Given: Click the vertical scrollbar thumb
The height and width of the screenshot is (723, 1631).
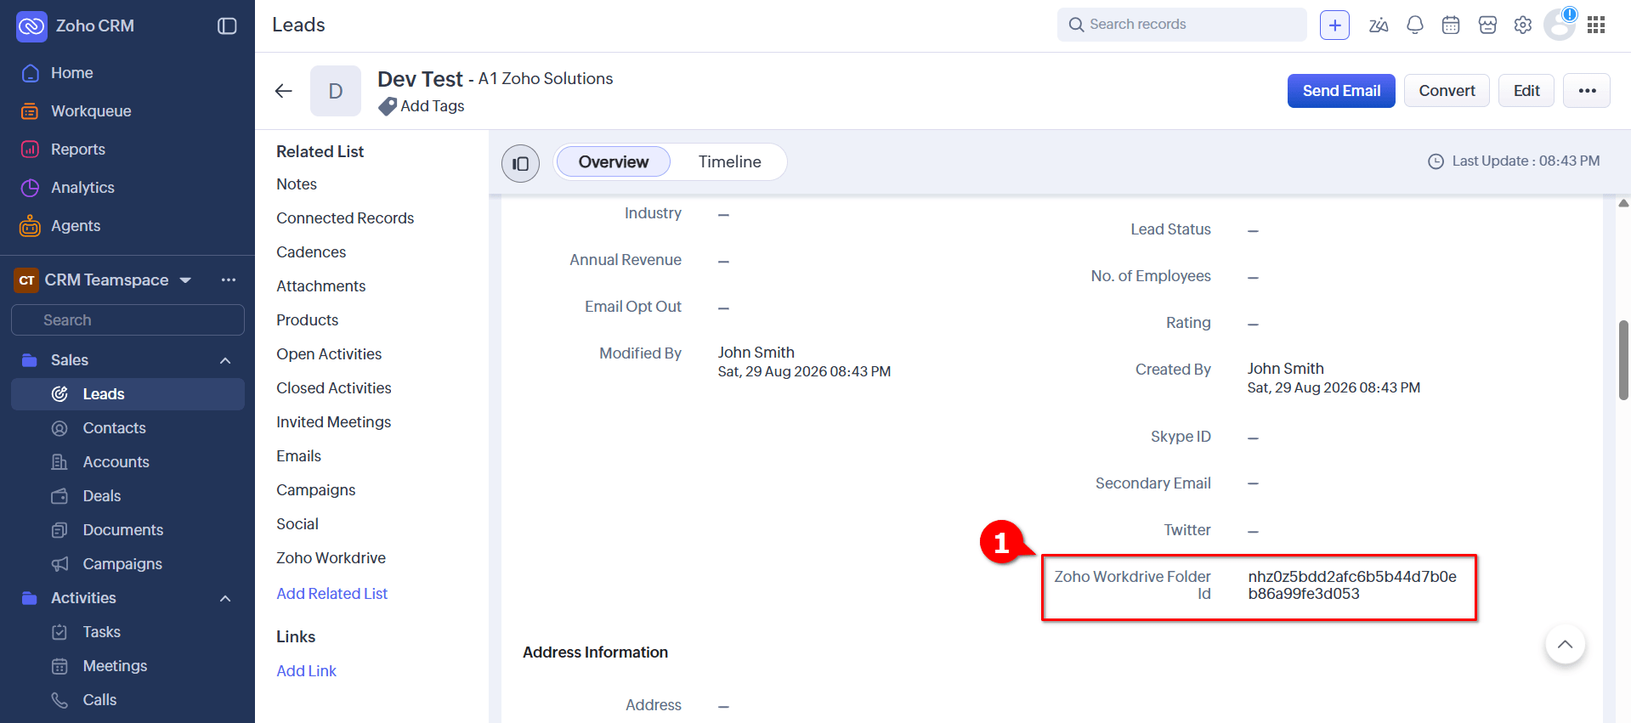Looking at the screenshot, I should tap(1623, 359).
